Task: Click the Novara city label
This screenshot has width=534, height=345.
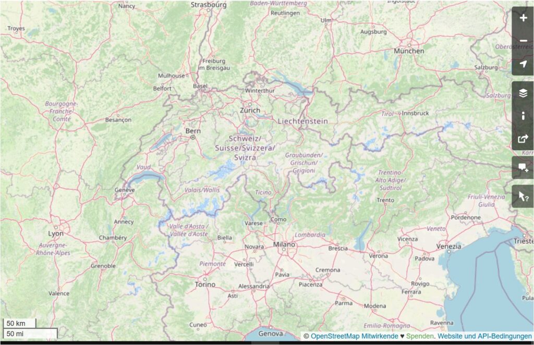Action: [254, 247]
